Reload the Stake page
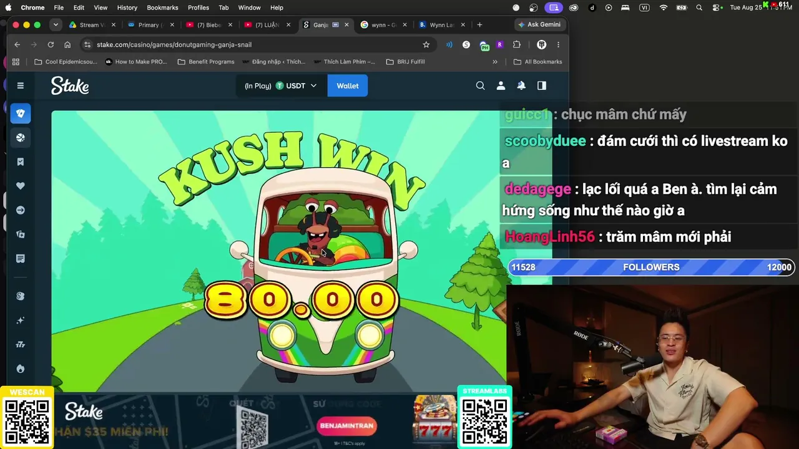 pyautogui.click(x=51, y=45)
